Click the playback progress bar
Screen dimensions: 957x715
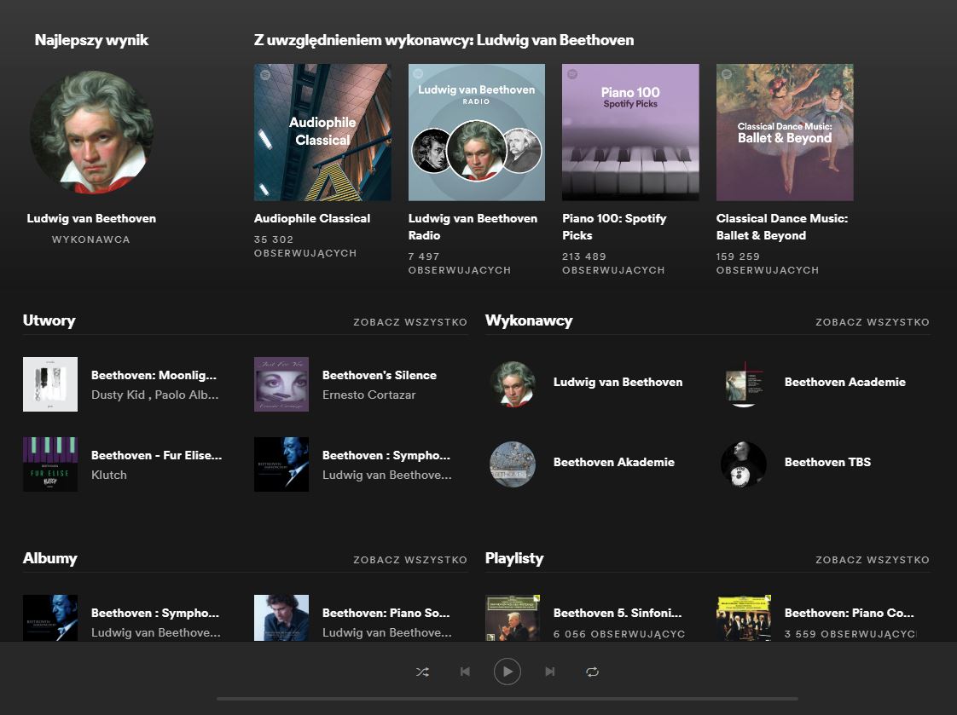(x=507, y=699)
